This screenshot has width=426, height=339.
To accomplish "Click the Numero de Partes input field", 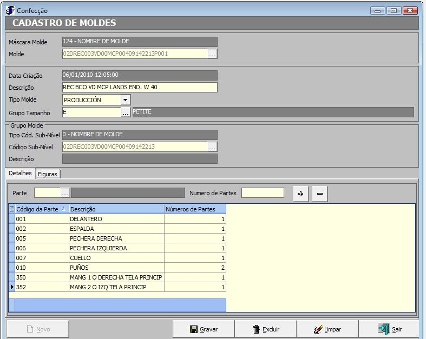I will tap(263, 193).
